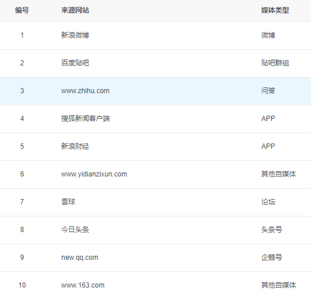Open the www.zhihu.com source entry
The height and width of the screenshot is (298, 311).
[x=86, y=91]
